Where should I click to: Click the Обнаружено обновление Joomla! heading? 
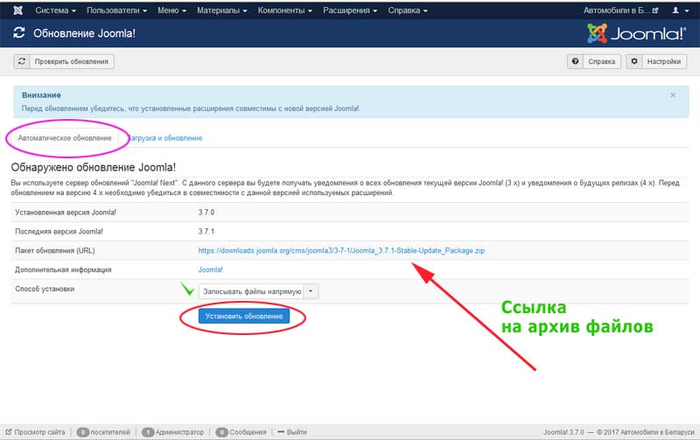94,167
